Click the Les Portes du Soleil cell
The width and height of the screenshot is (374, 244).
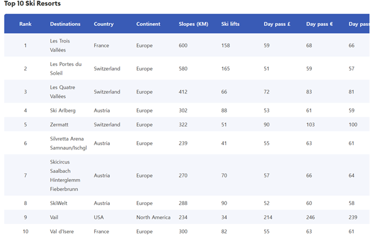pyautogui.click(x=66, y=68)
